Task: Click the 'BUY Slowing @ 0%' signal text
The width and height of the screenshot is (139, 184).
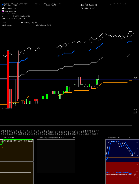Action: 44,25
